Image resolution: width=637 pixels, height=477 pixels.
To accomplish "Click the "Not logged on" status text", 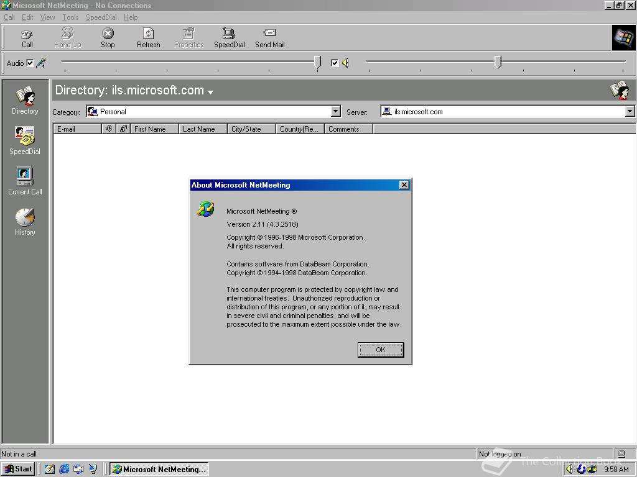I will (500, 454).
